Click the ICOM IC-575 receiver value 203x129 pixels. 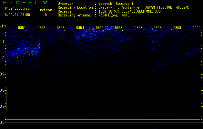[129, 11]
